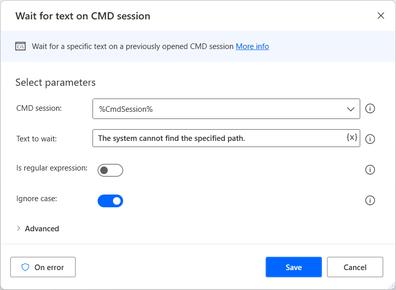Click the info icon next to CMD session
396x290 pixels.
pos(370,109)
